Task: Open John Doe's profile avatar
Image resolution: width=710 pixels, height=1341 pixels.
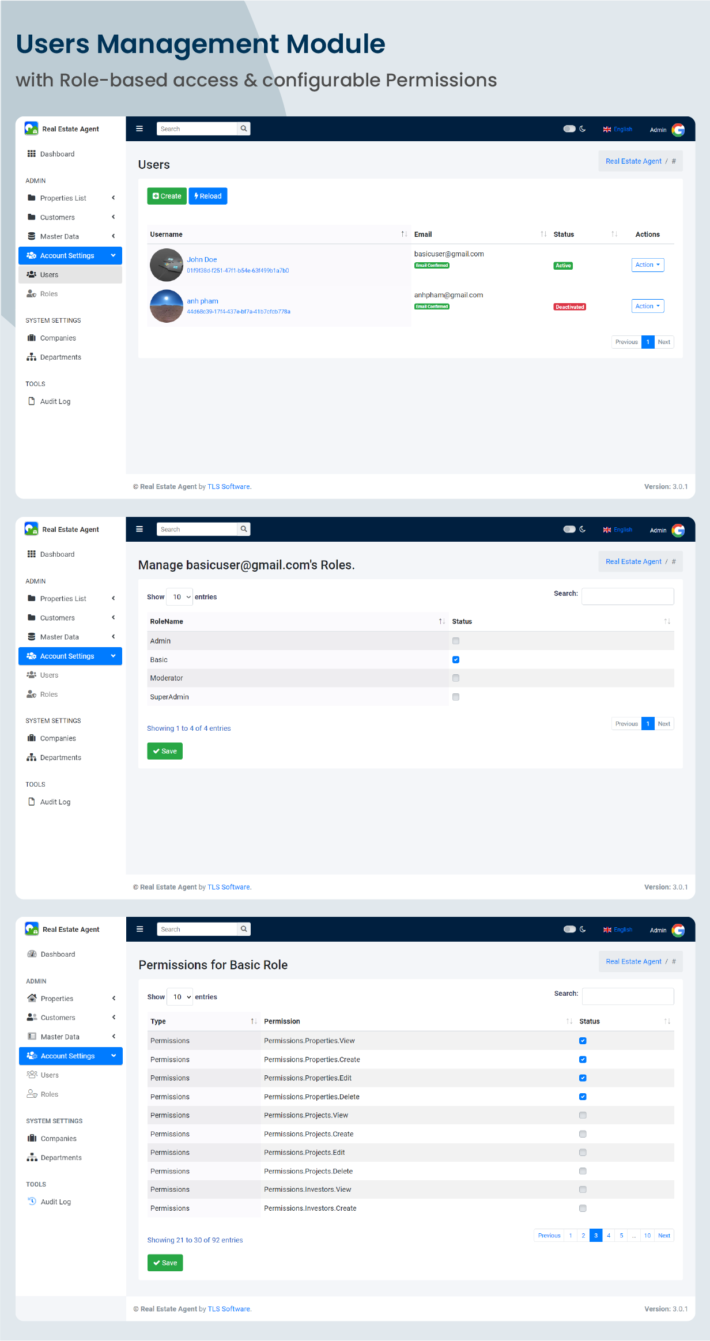Action: (167, 265)
